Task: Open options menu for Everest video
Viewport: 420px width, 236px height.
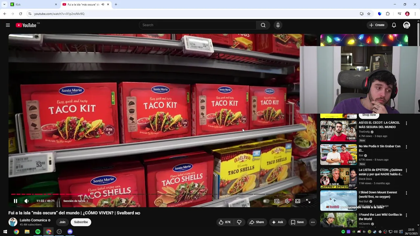Action: pyautogui.click(x=406, y=193)
